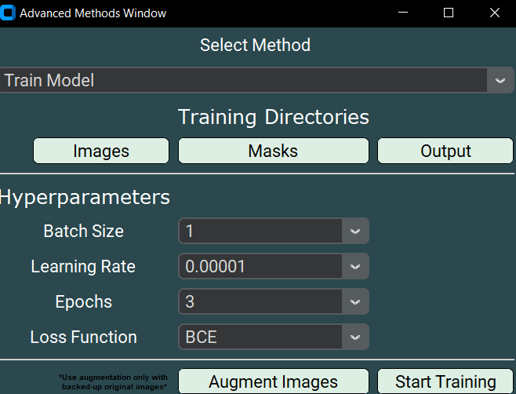Maximize the Advanced Methods Window
Viewport: 516px width, 394px height.
coord(449,13)
